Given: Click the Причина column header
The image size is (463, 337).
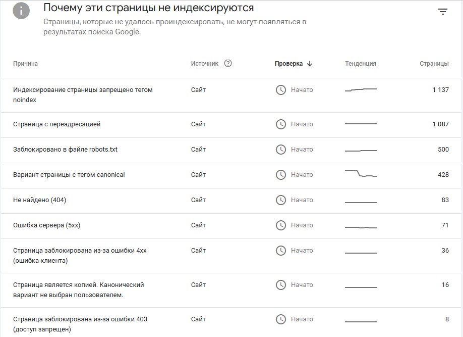Looking at the screenshot, I should (x=25, y=64).
